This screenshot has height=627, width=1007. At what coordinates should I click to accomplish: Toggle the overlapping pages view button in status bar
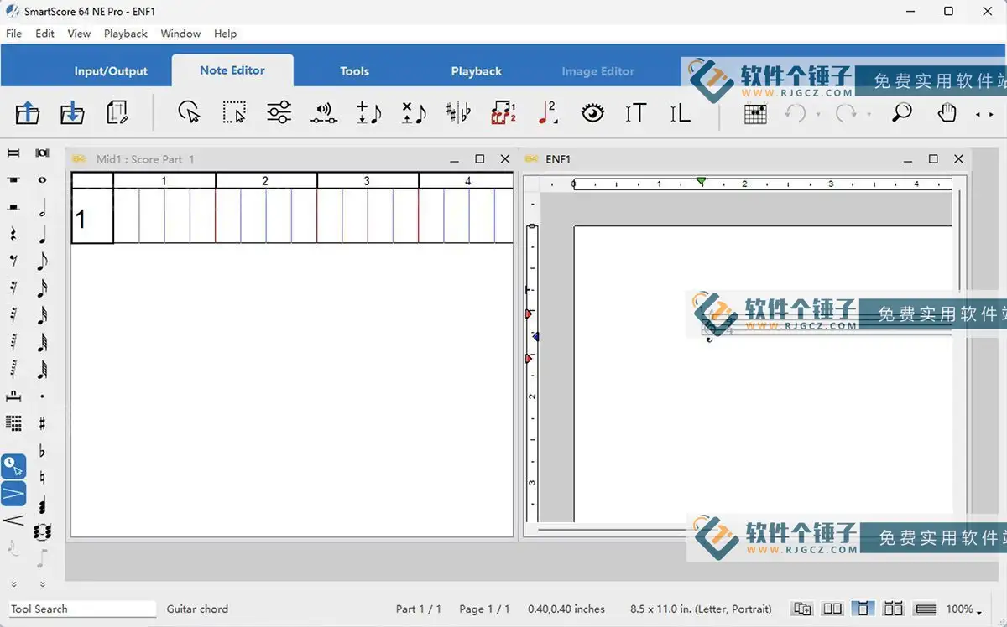coord(802,609)
